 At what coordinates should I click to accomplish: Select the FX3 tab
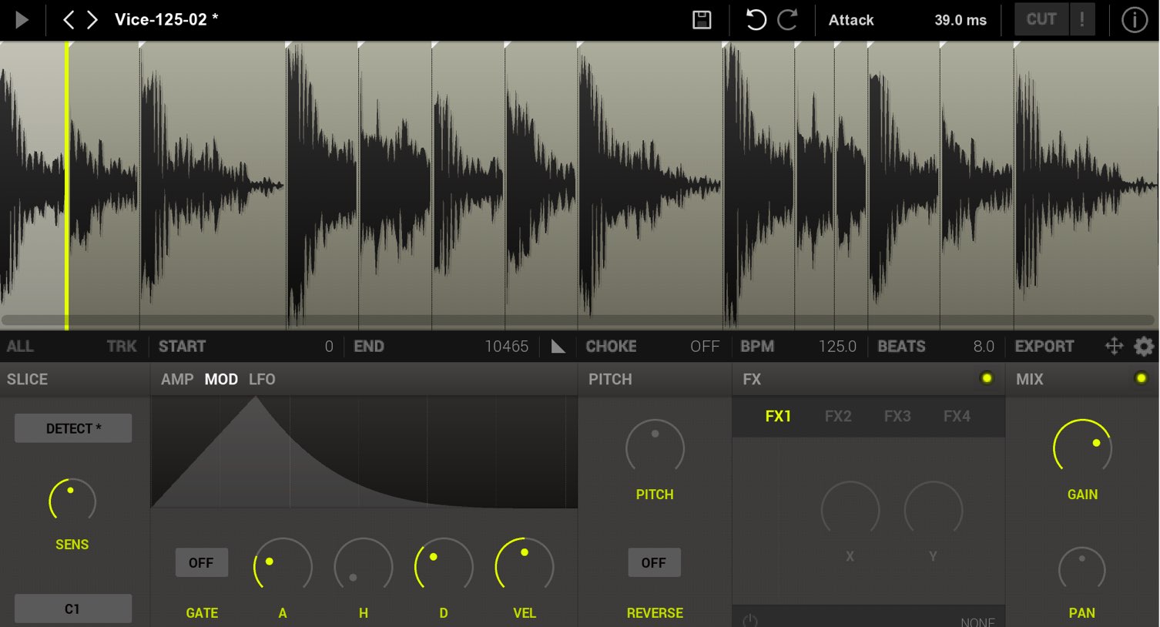coord(897,417)
